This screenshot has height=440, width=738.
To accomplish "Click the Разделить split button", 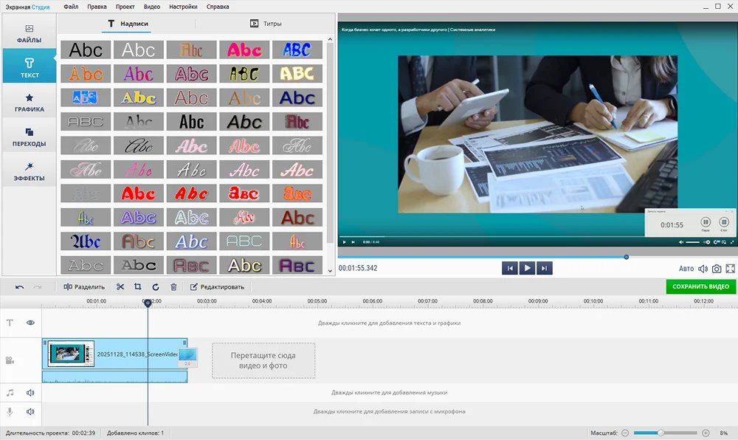I will (x=84, y=286).
